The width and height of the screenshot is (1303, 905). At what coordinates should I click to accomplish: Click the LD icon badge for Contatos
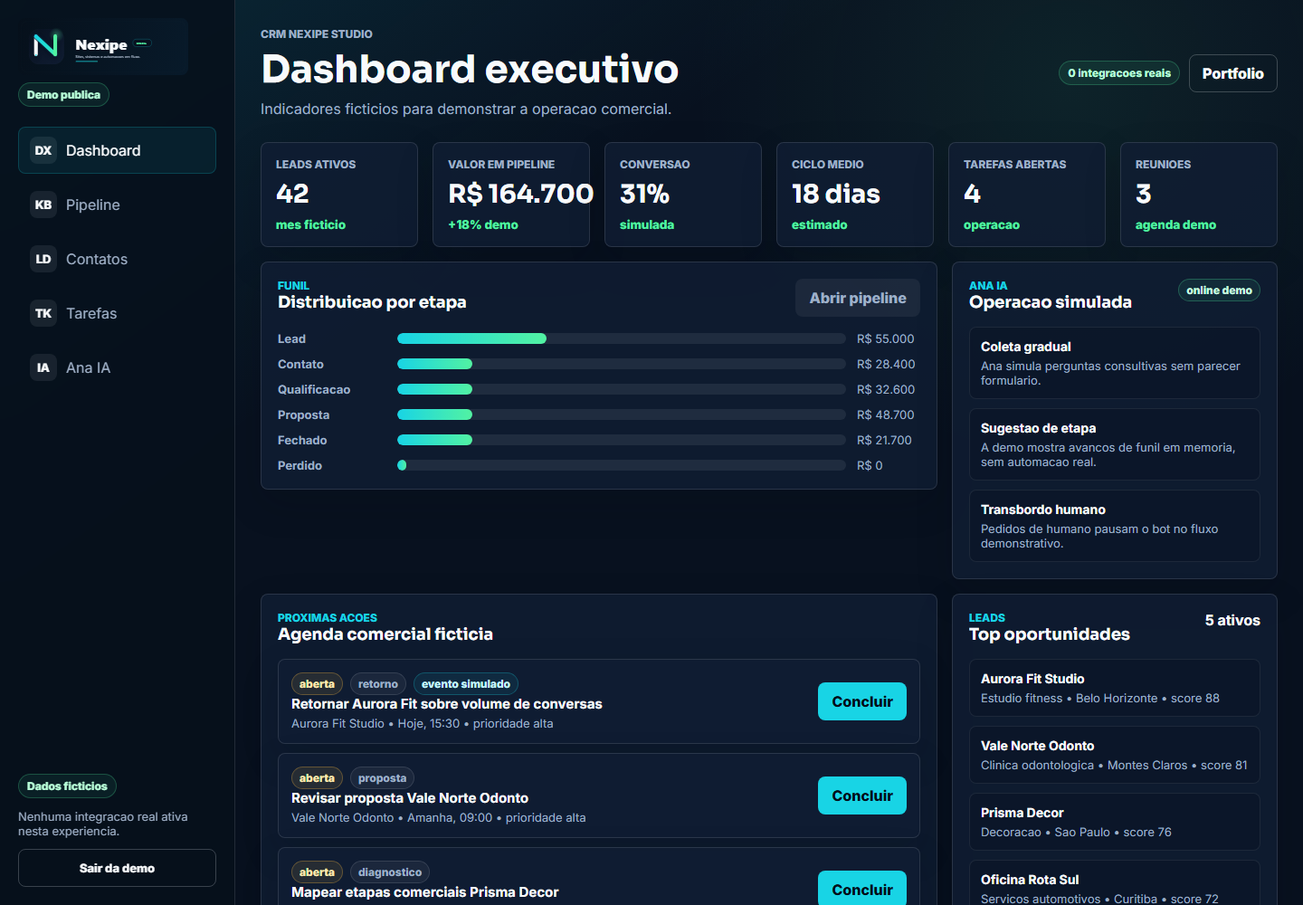pyautogui.click(x=43, y=259)
